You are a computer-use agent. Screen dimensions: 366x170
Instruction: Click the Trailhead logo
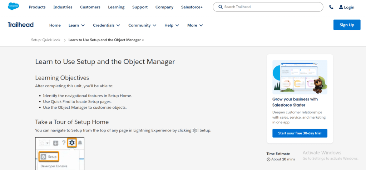pyautogui.click(x=20, y=25)
